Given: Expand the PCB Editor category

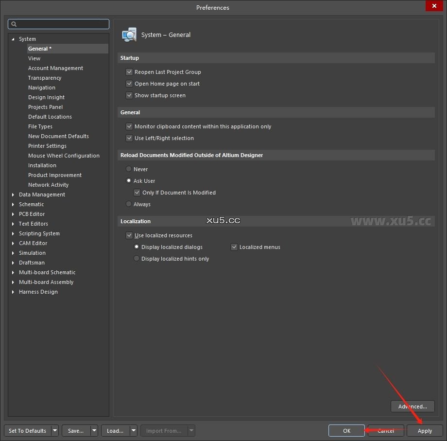Looking at the screenshot, I should tap(12, 214).
